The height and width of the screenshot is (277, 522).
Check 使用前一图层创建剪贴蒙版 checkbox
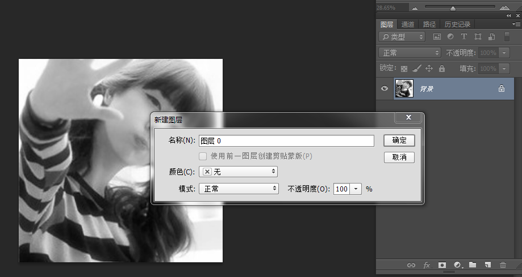[x=203, y=156]
